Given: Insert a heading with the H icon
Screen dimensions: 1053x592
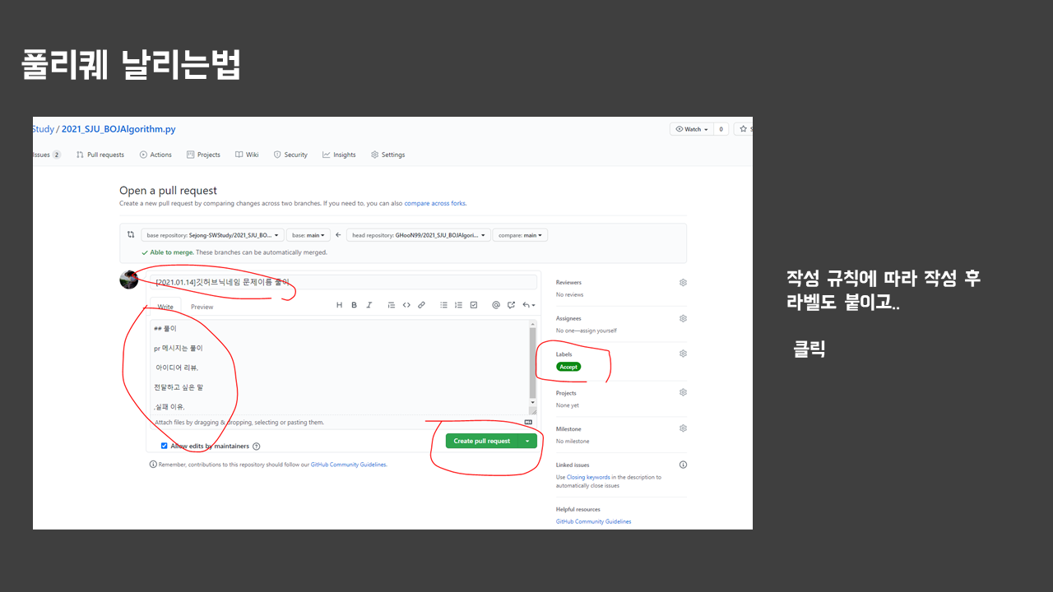Looking at the screenshot, I should point(339,305).
